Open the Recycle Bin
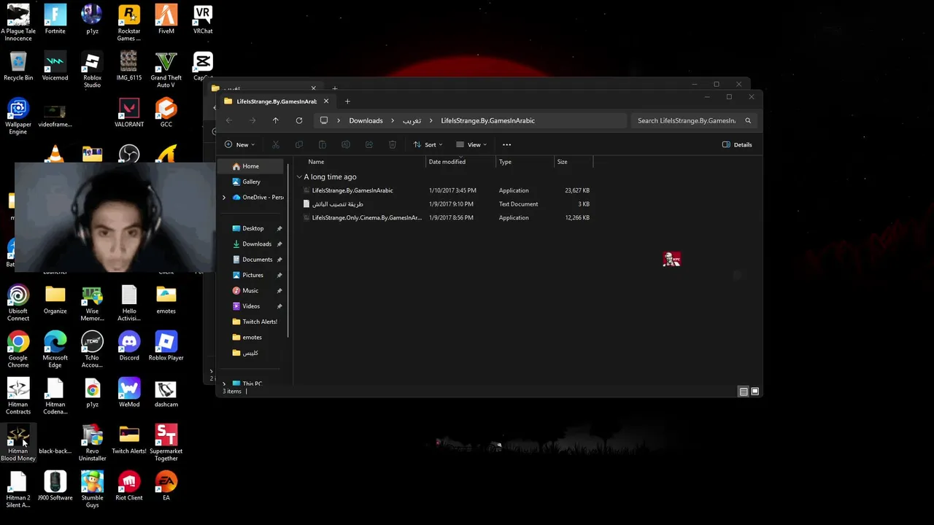Screen dimensions: 934x525 tap(18, 66)
